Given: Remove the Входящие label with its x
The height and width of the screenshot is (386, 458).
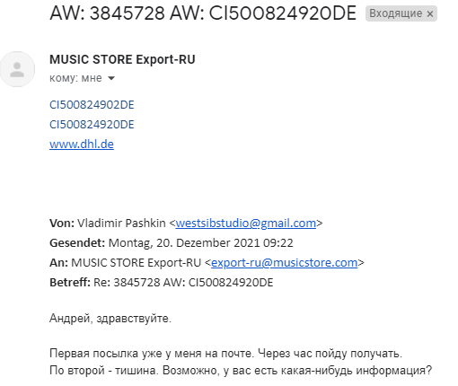Looking at the screenshot, I should tap(430, 13).
